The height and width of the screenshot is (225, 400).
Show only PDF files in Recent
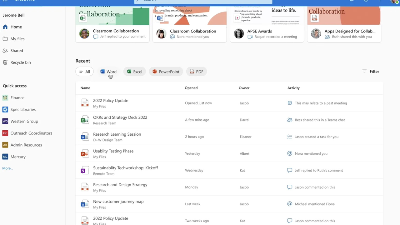pos(196,72)
